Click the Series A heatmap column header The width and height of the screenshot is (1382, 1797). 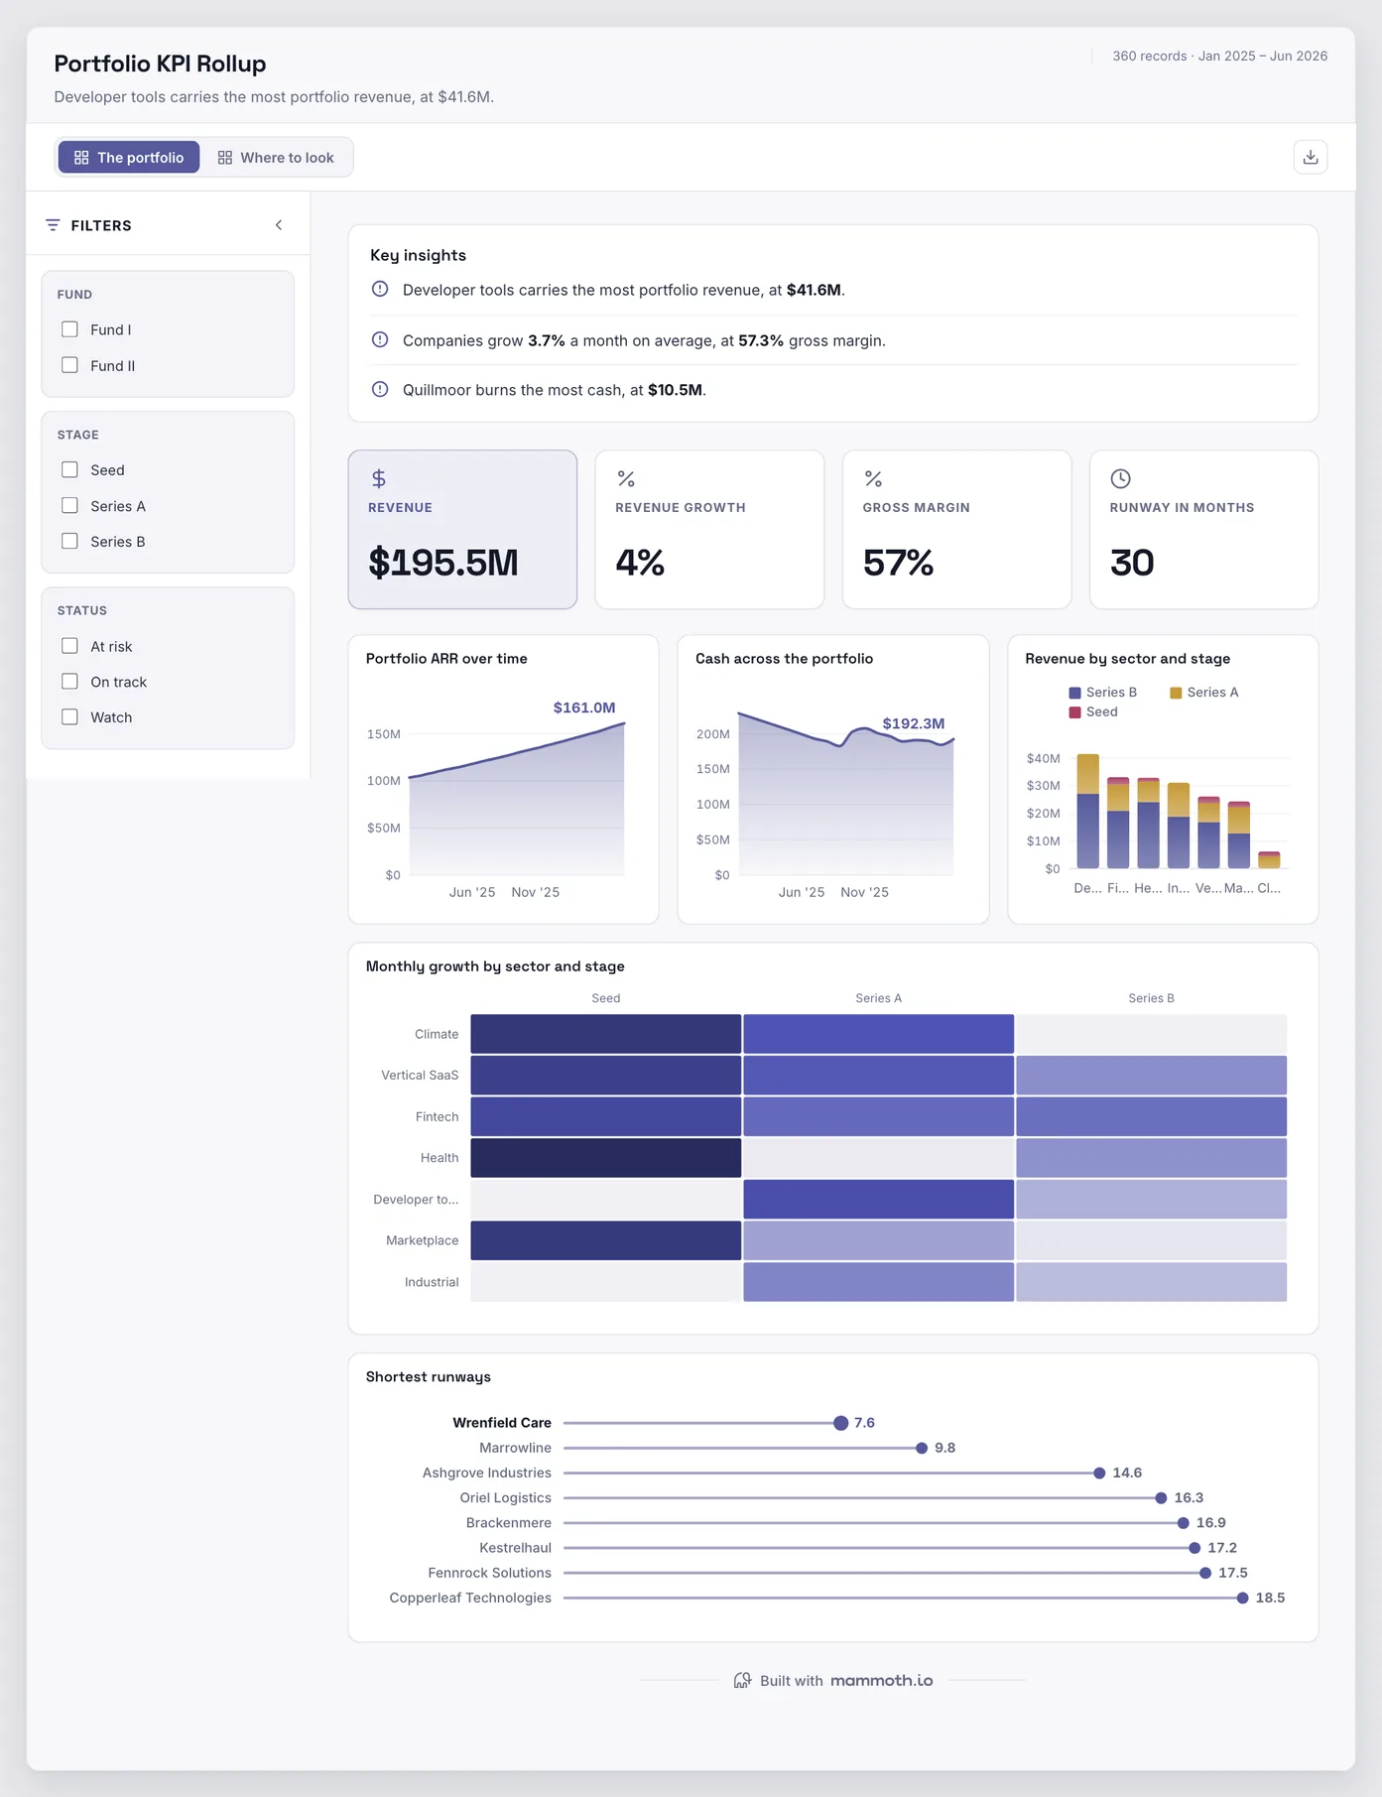point(878,998)
